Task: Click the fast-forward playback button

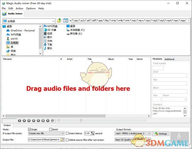Action: [34, 121]
